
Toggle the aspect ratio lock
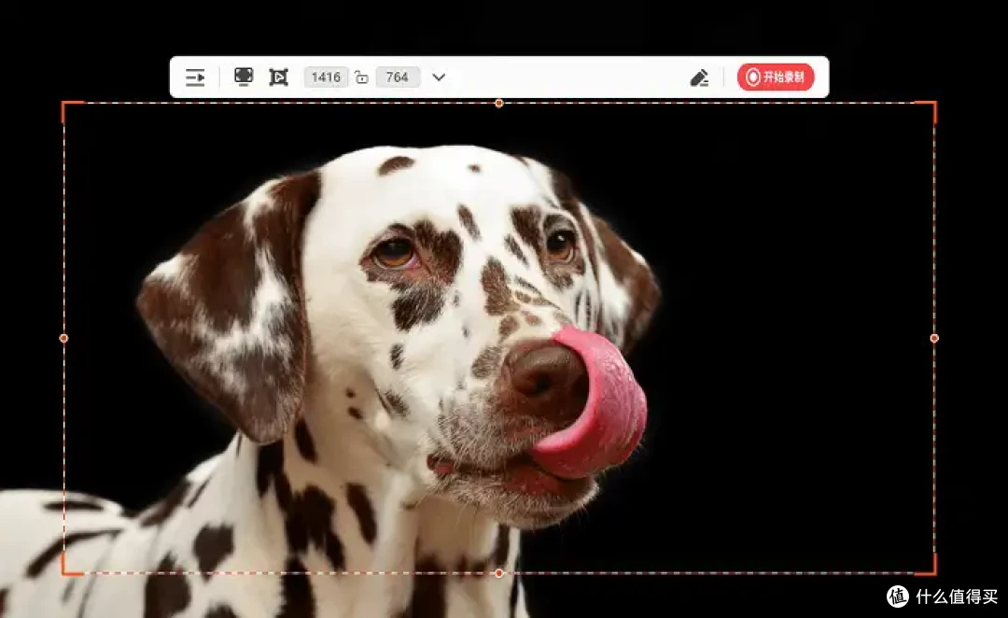(362, 77)
